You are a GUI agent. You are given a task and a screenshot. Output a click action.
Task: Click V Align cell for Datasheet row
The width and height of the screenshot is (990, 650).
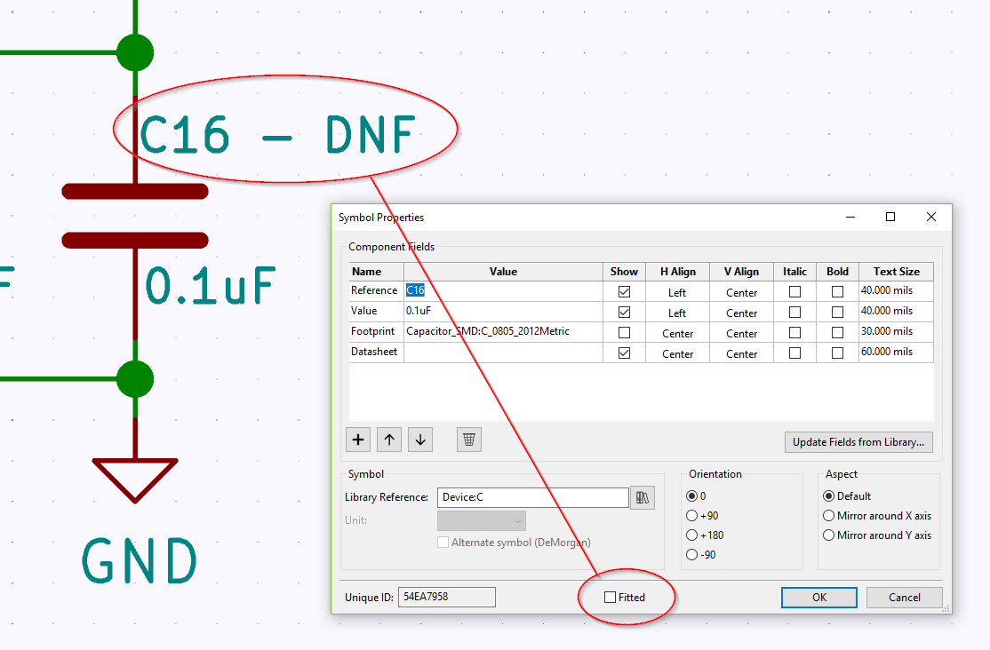pyautogui.click(x=741, y=353)
